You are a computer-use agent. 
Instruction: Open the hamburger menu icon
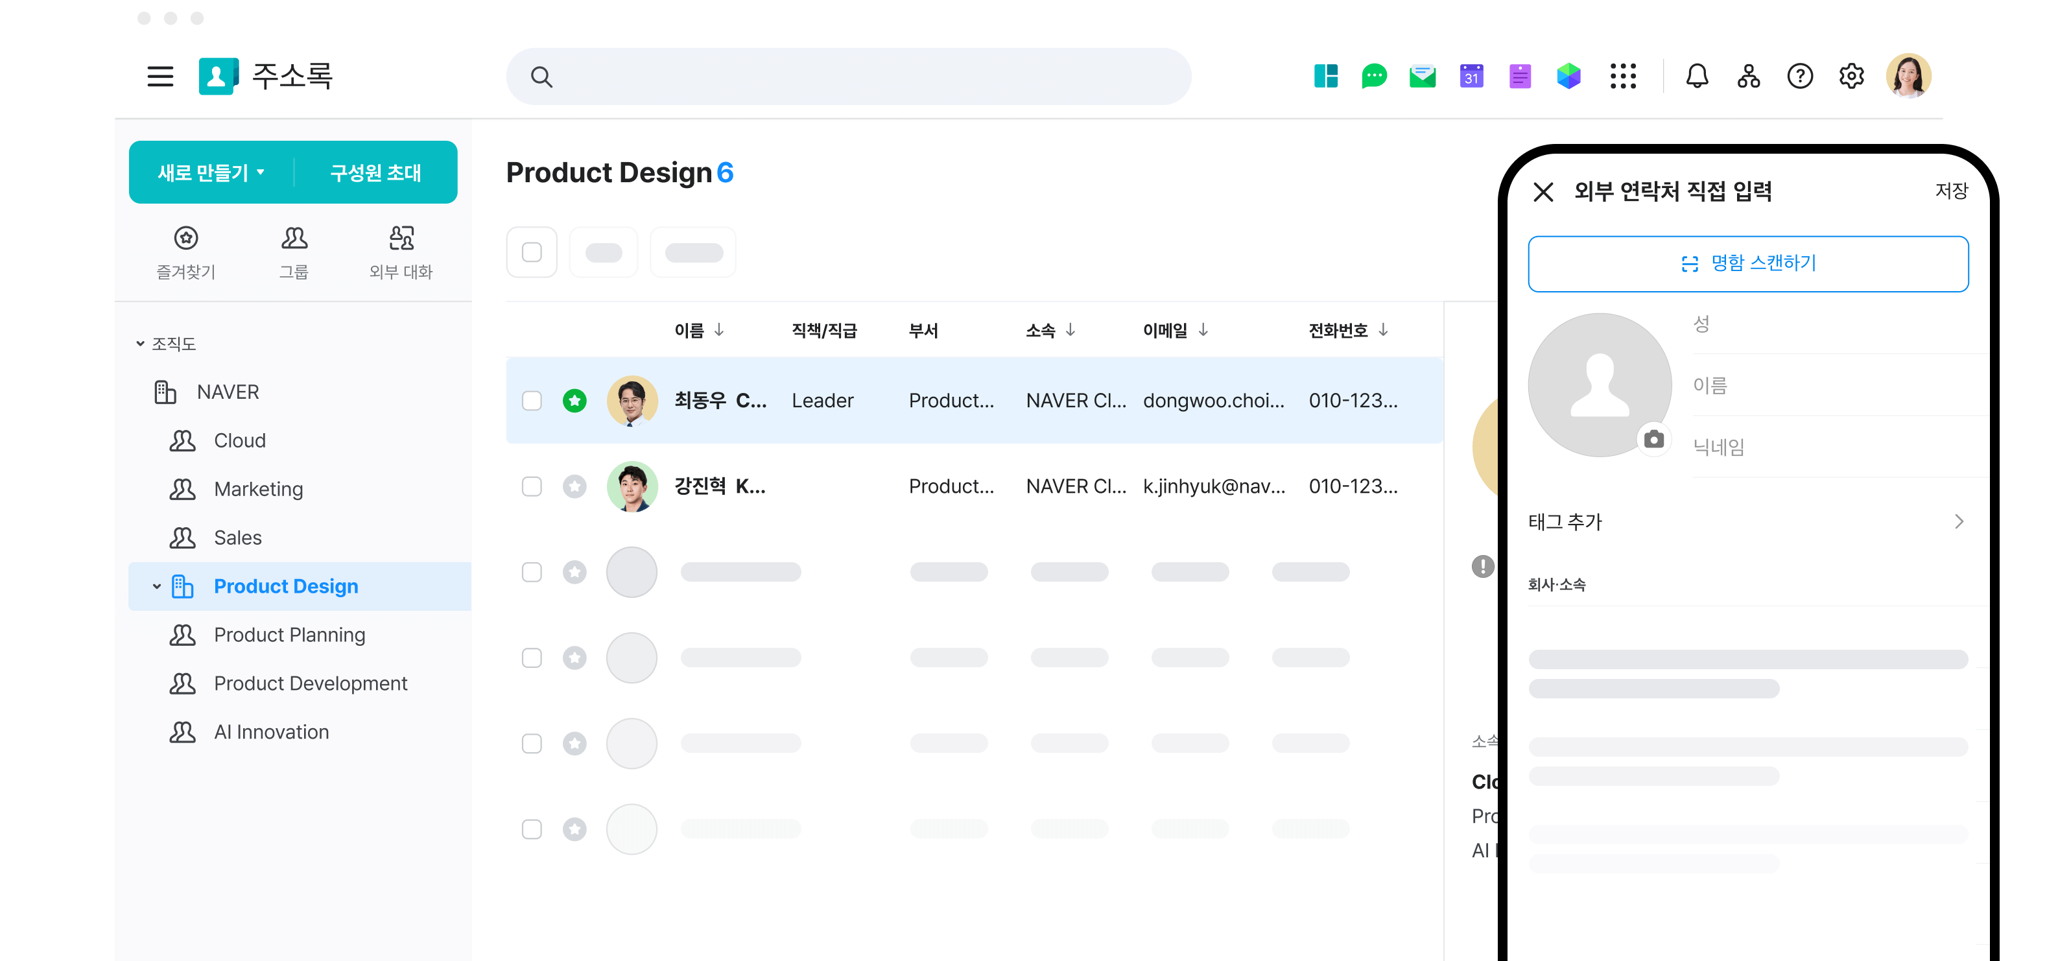[x=160, y=77]
